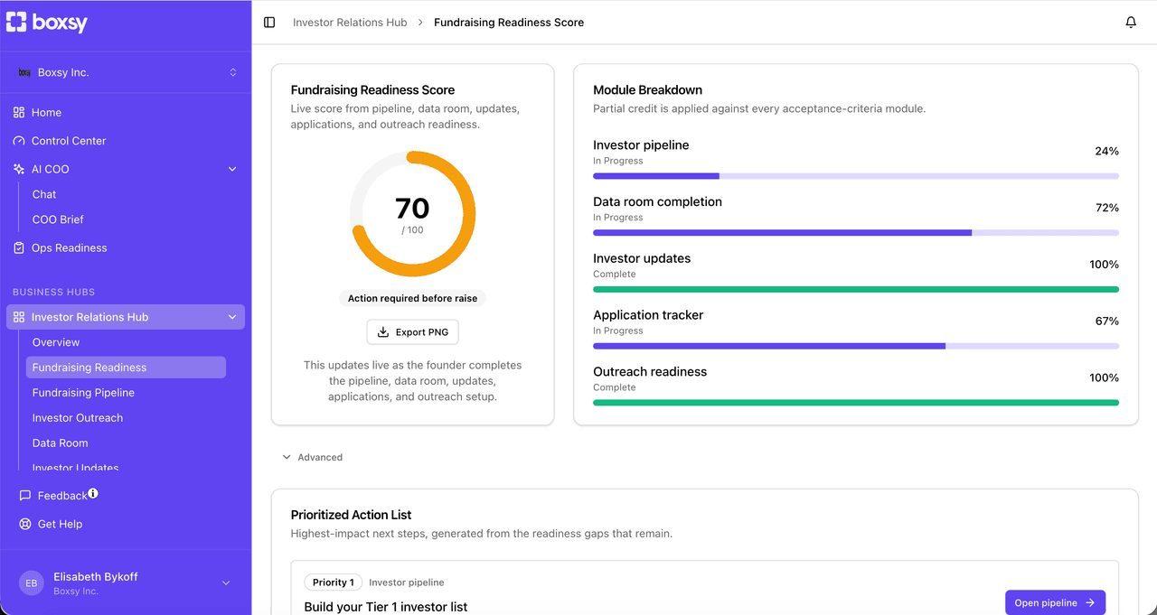The width and height of the screenshot is (1157, 615).
Task: Click the 72% Data room value
Action: [x=1106, y=208]
